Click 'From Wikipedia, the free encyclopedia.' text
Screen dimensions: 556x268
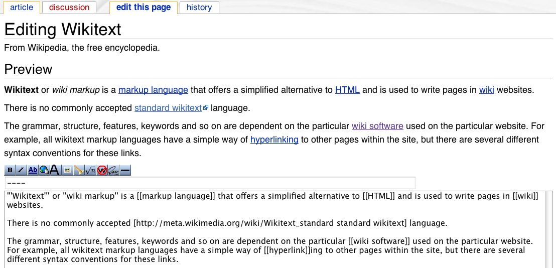tap(82, 48)
